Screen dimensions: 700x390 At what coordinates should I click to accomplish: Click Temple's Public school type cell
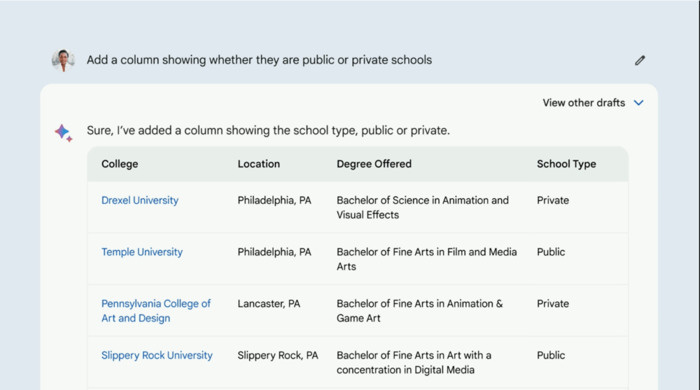551,252
